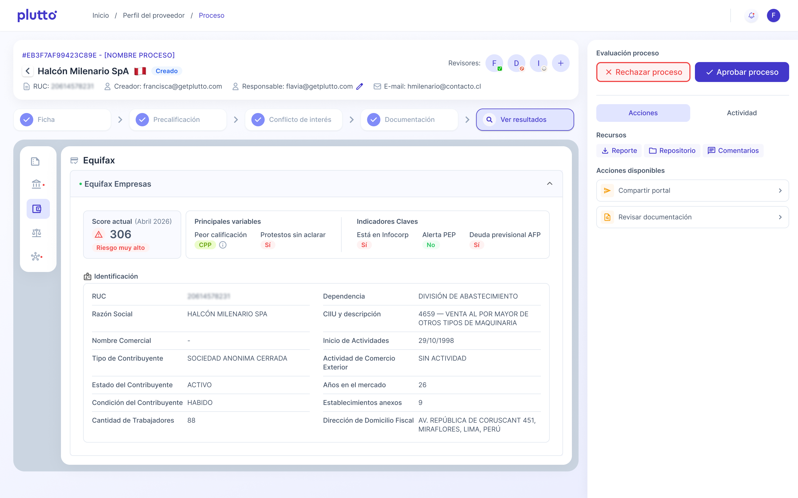Image resolution: width=798 pixels, height=498 pixels.
Task: Edit the Responsable with the pencil icon
Action: coord(359,86)
